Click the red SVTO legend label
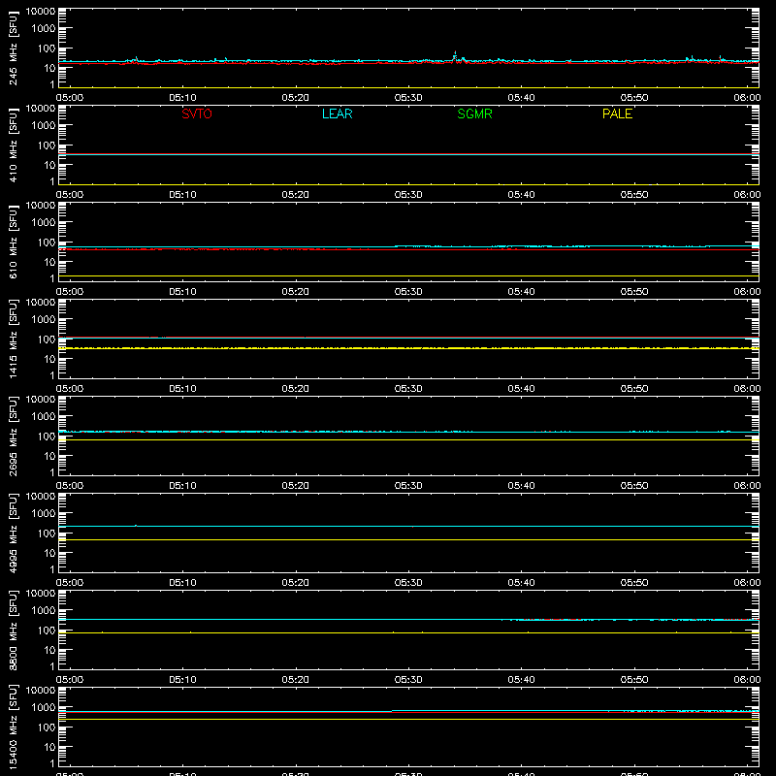Screen dimensions: 776x776 pos(197,113)
